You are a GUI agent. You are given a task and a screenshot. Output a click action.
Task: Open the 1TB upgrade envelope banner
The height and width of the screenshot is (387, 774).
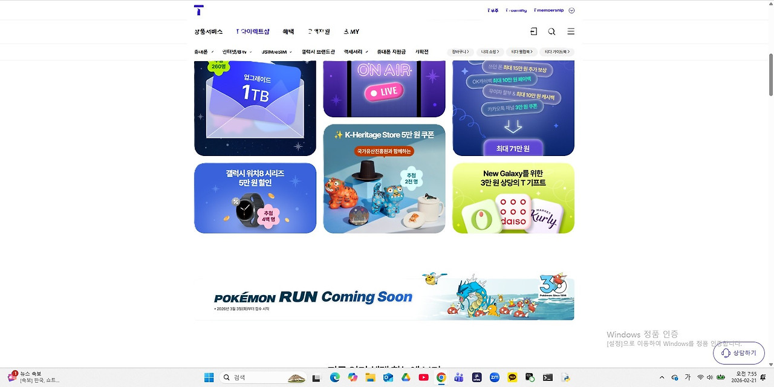(x=255, y=108)
